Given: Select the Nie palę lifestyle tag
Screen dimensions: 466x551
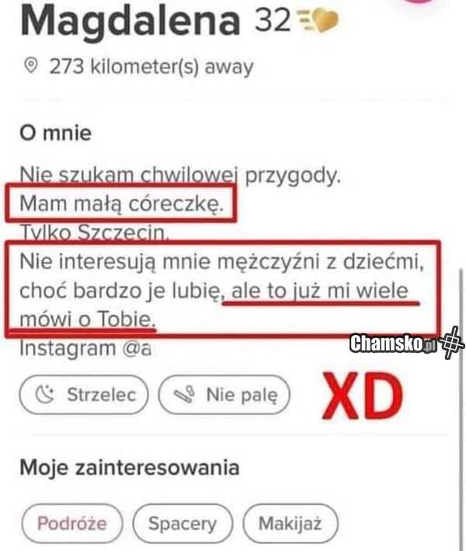Looking at the screenshot, I should 224,396.
